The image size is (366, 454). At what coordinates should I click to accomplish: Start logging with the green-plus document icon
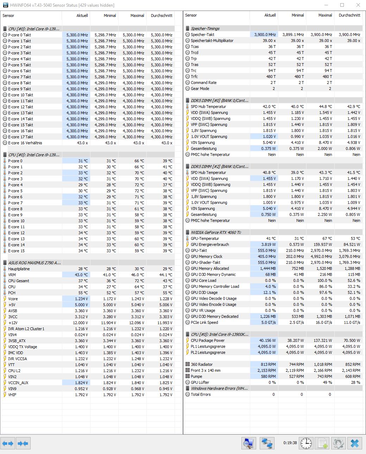tap(322, 443)
